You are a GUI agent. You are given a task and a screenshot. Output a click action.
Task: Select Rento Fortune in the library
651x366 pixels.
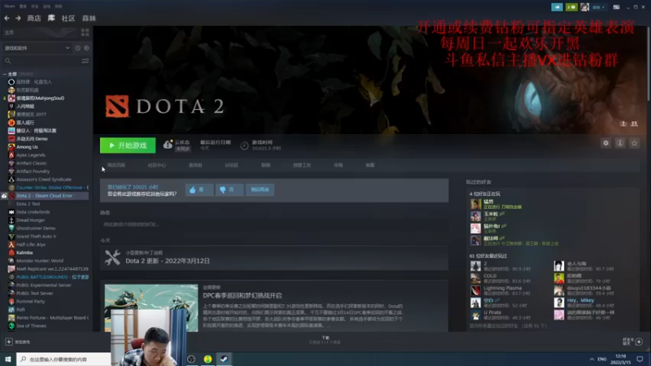coord(52,318)
